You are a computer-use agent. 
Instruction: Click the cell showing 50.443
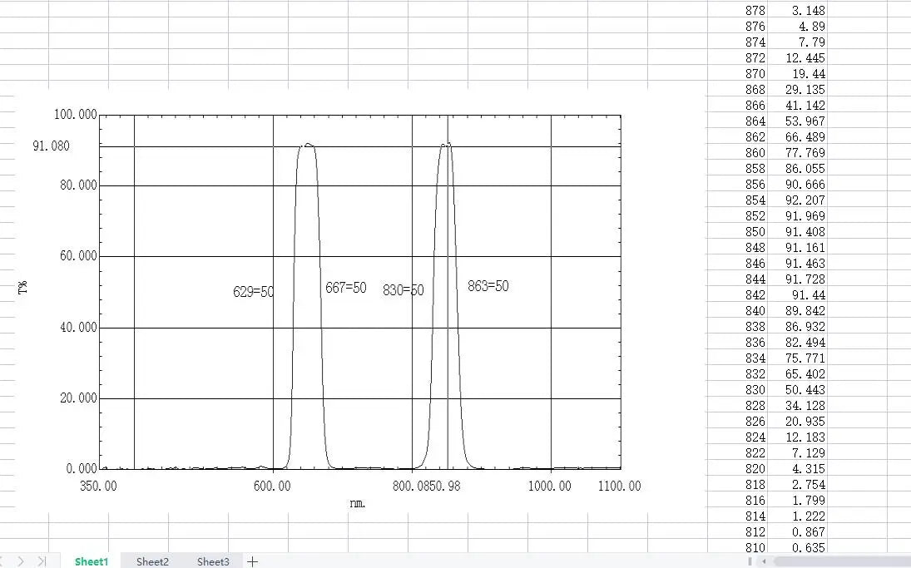[798, 390]
